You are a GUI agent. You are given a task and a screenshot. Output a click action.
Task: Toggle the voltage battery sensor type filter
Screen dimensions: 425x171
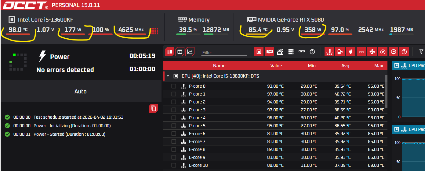[x=340, y=52]
